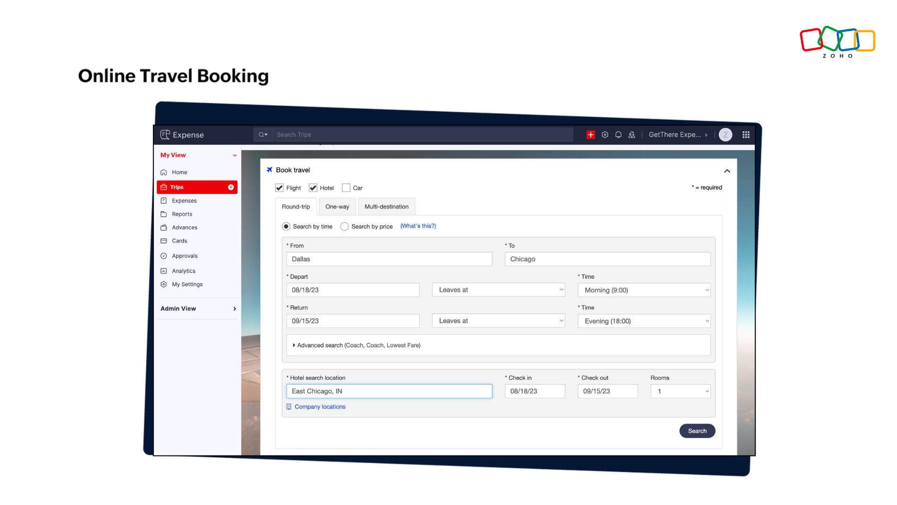Image resolution: width=897 pixels, height=505 pixels.
Task: Open the Analytics page
Action: tap(183, 271)
